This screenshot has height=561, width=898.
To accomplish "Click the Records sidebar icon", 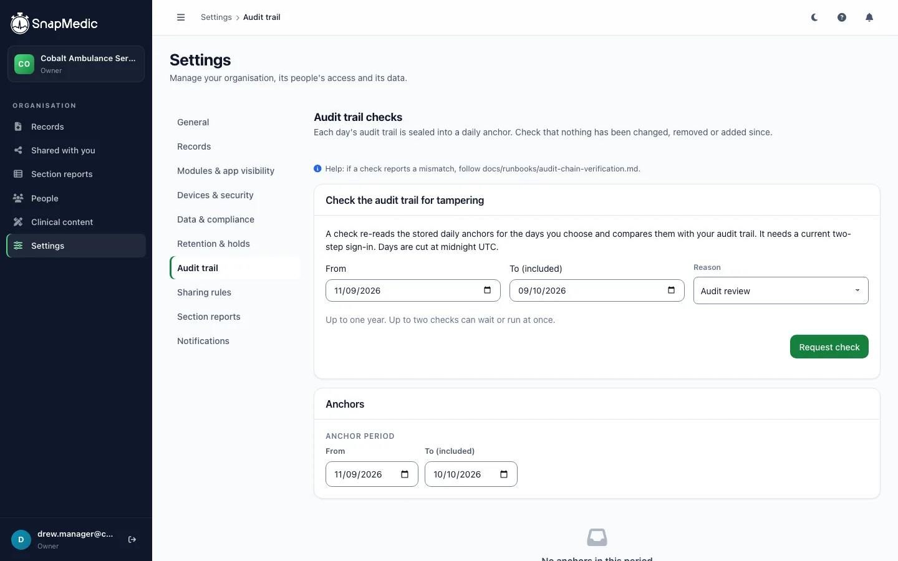I will tap(18, 127).
